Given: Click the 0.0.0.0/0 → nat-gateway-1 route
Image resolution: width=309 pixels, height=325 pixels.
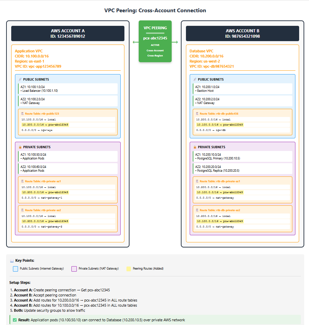Looking at the screenshot, I should click(68, 198).
